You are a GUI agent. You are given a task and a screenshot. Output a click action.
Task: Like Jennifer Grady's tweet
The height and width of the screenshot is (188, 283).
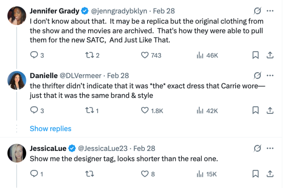coord(145,55)
